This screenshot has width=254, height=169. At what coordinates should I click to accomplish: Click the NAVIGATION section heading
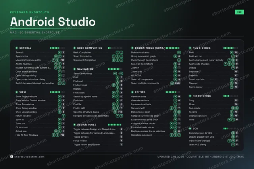point(85,69)
